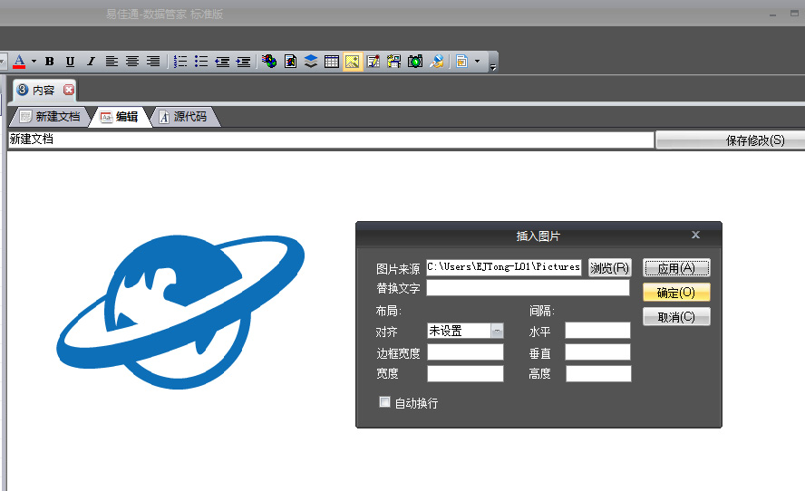Click the highlighted insert picture icon

353,62
